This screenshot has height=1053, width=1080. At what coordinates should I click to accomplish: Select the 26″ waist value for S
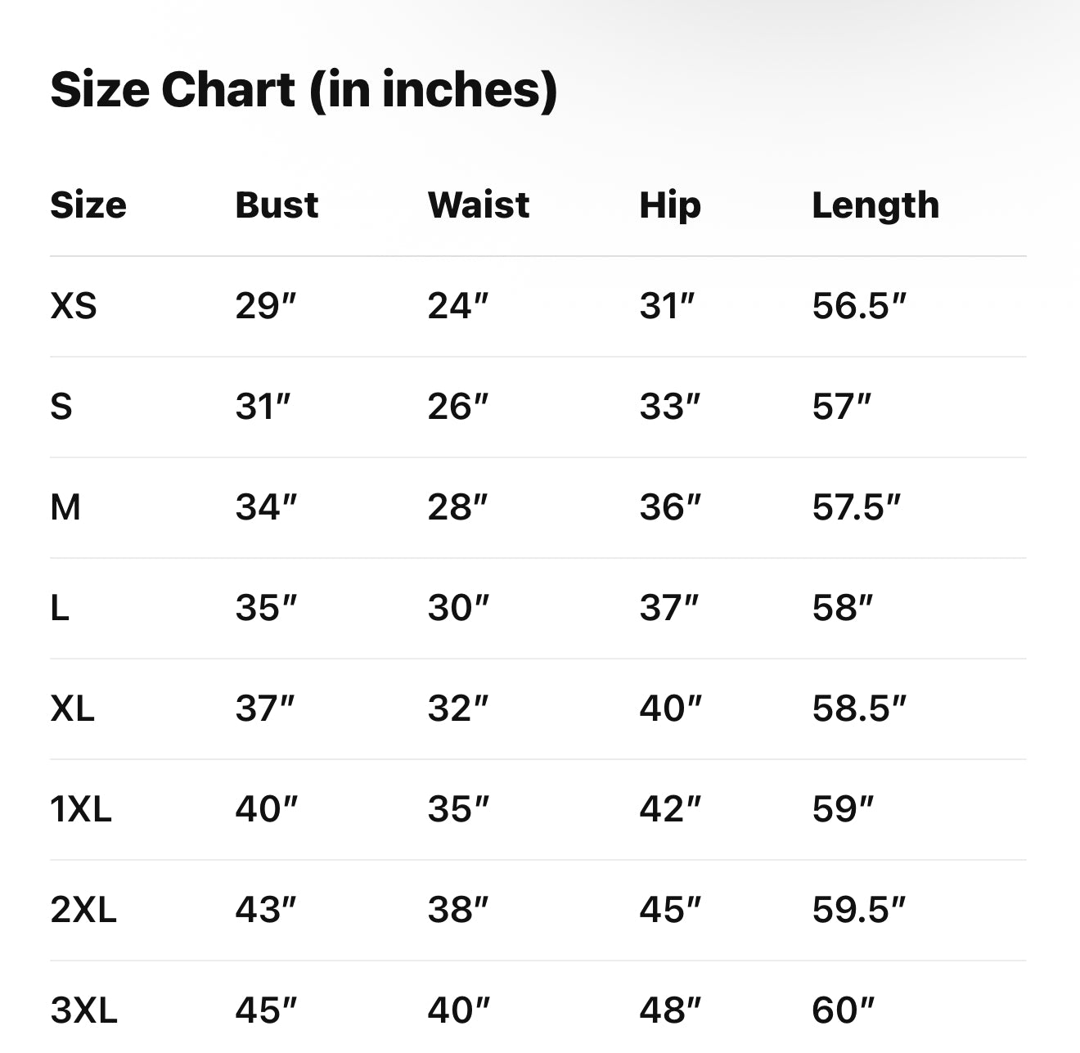point(457,407)
